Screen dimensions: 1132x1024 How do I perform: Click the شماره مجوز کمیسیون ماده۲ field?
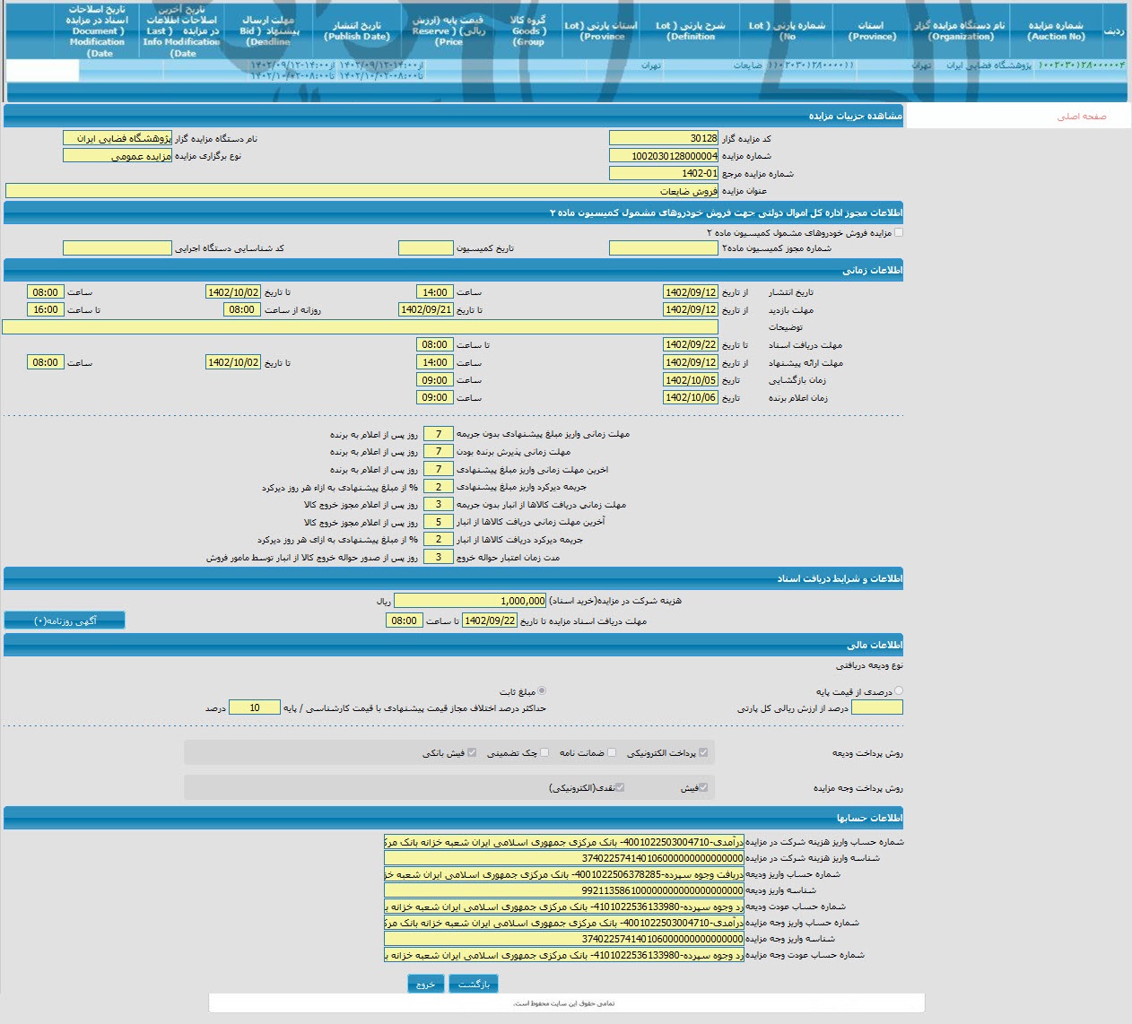pos(663,248)
